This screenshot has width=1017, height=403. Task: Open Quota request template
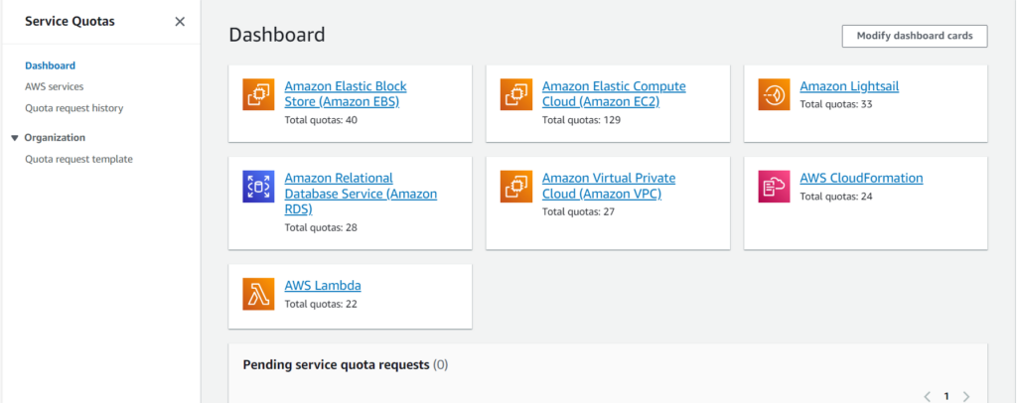pyautogui.click(x=78, y=159)
